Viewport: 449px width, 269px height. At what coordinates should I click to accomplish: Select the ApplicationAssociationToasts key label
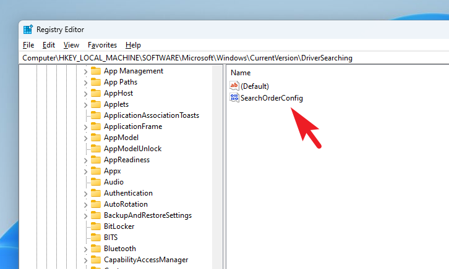click(151, 115)
